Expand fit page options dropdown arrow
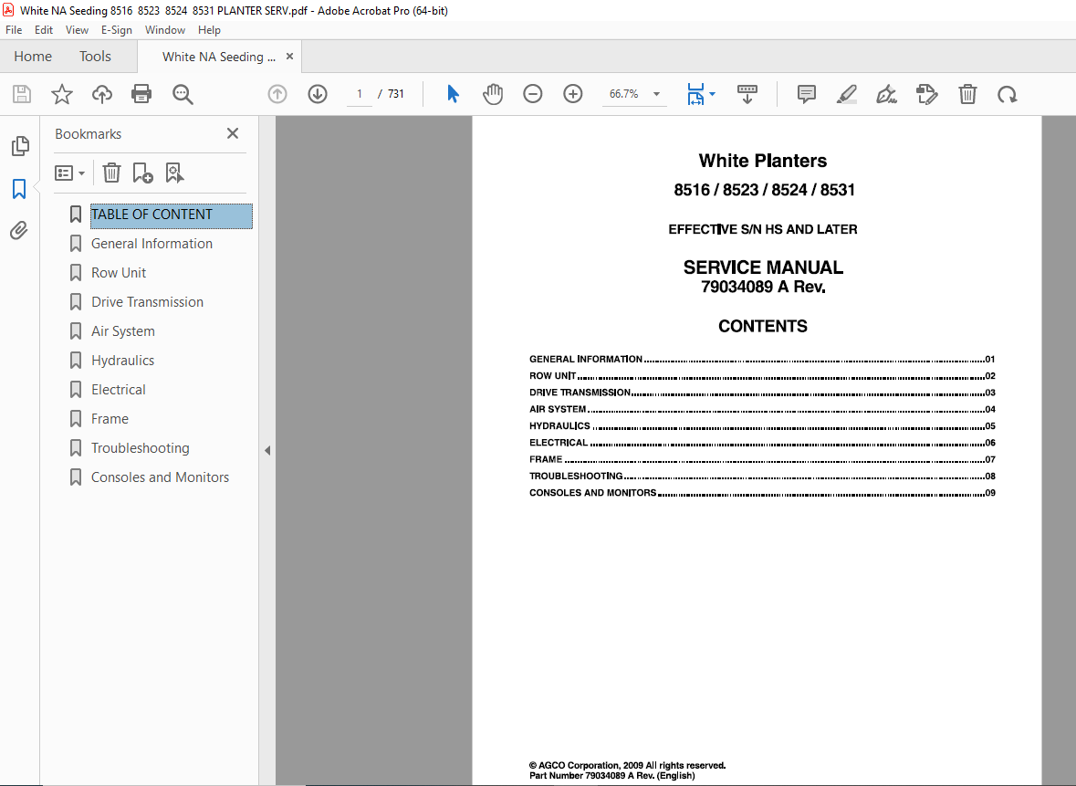The height and width of the screenshot is (786, 1076). (712, 94)
